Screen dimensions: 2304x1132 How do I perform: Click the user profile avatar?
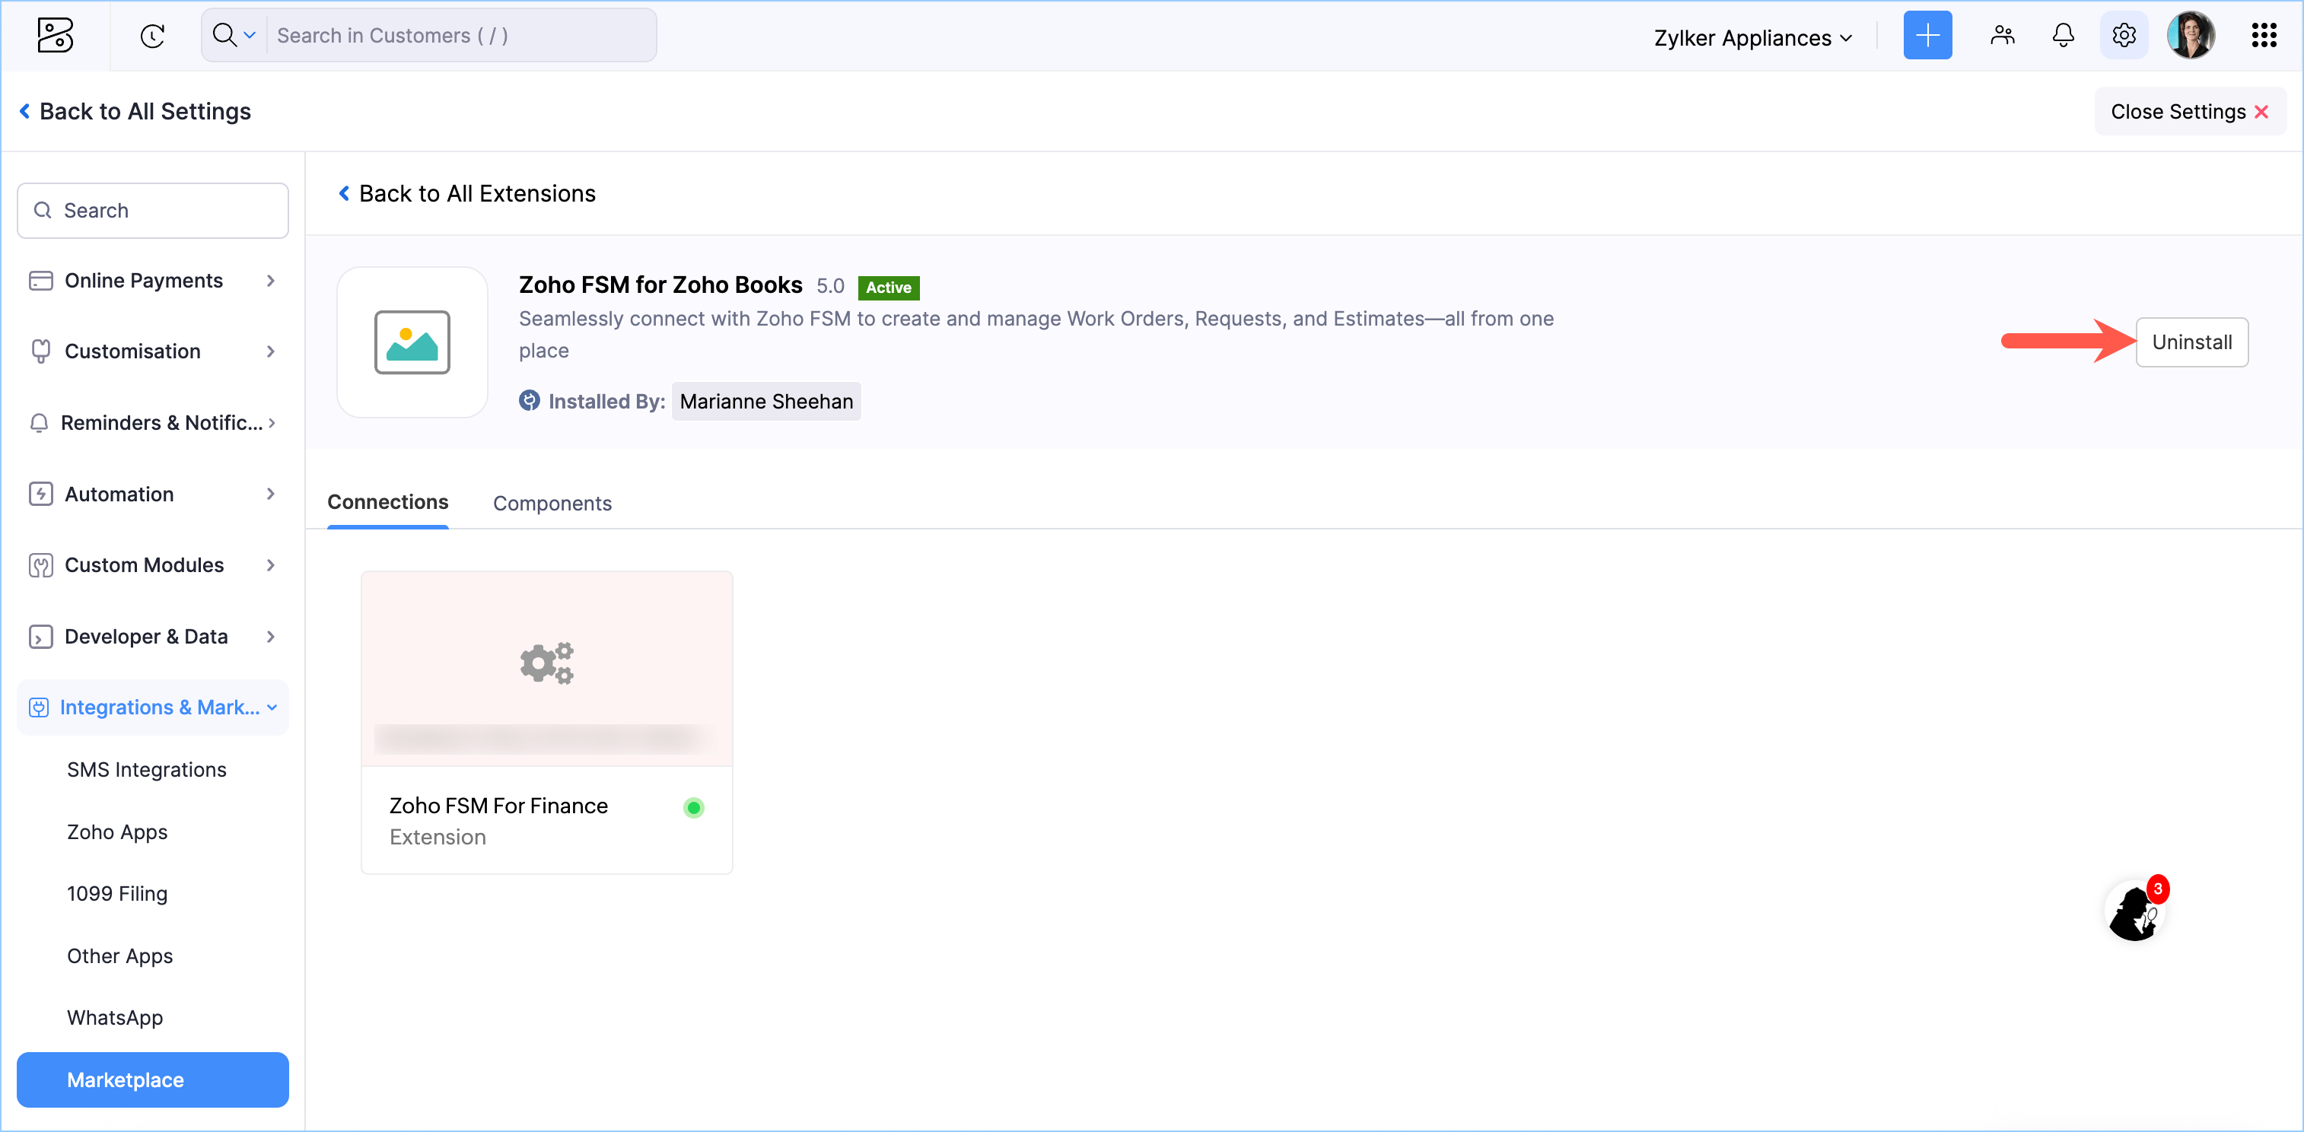pos(2191,36)
